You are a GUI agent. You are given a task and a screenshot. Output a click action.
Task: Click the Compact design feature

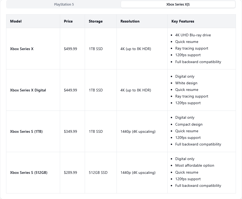pos(189,124)
